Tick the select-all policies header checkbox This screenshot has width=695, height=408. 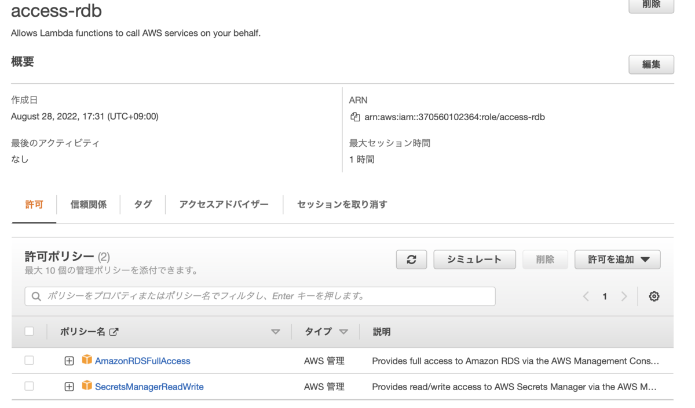29,331
